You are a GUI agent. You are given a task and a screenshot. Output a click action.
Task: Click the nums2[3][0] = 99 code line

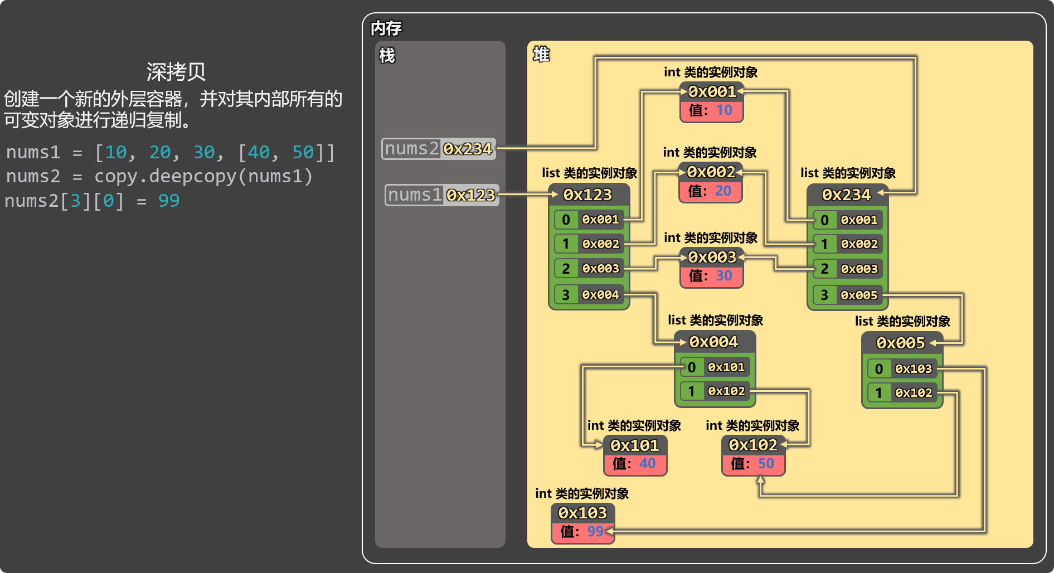(92, 201)
